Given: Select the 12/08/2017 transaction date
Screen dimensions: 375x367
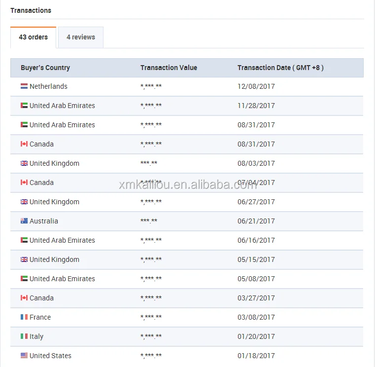Looking at the screenshot, I should pos(256,86).
